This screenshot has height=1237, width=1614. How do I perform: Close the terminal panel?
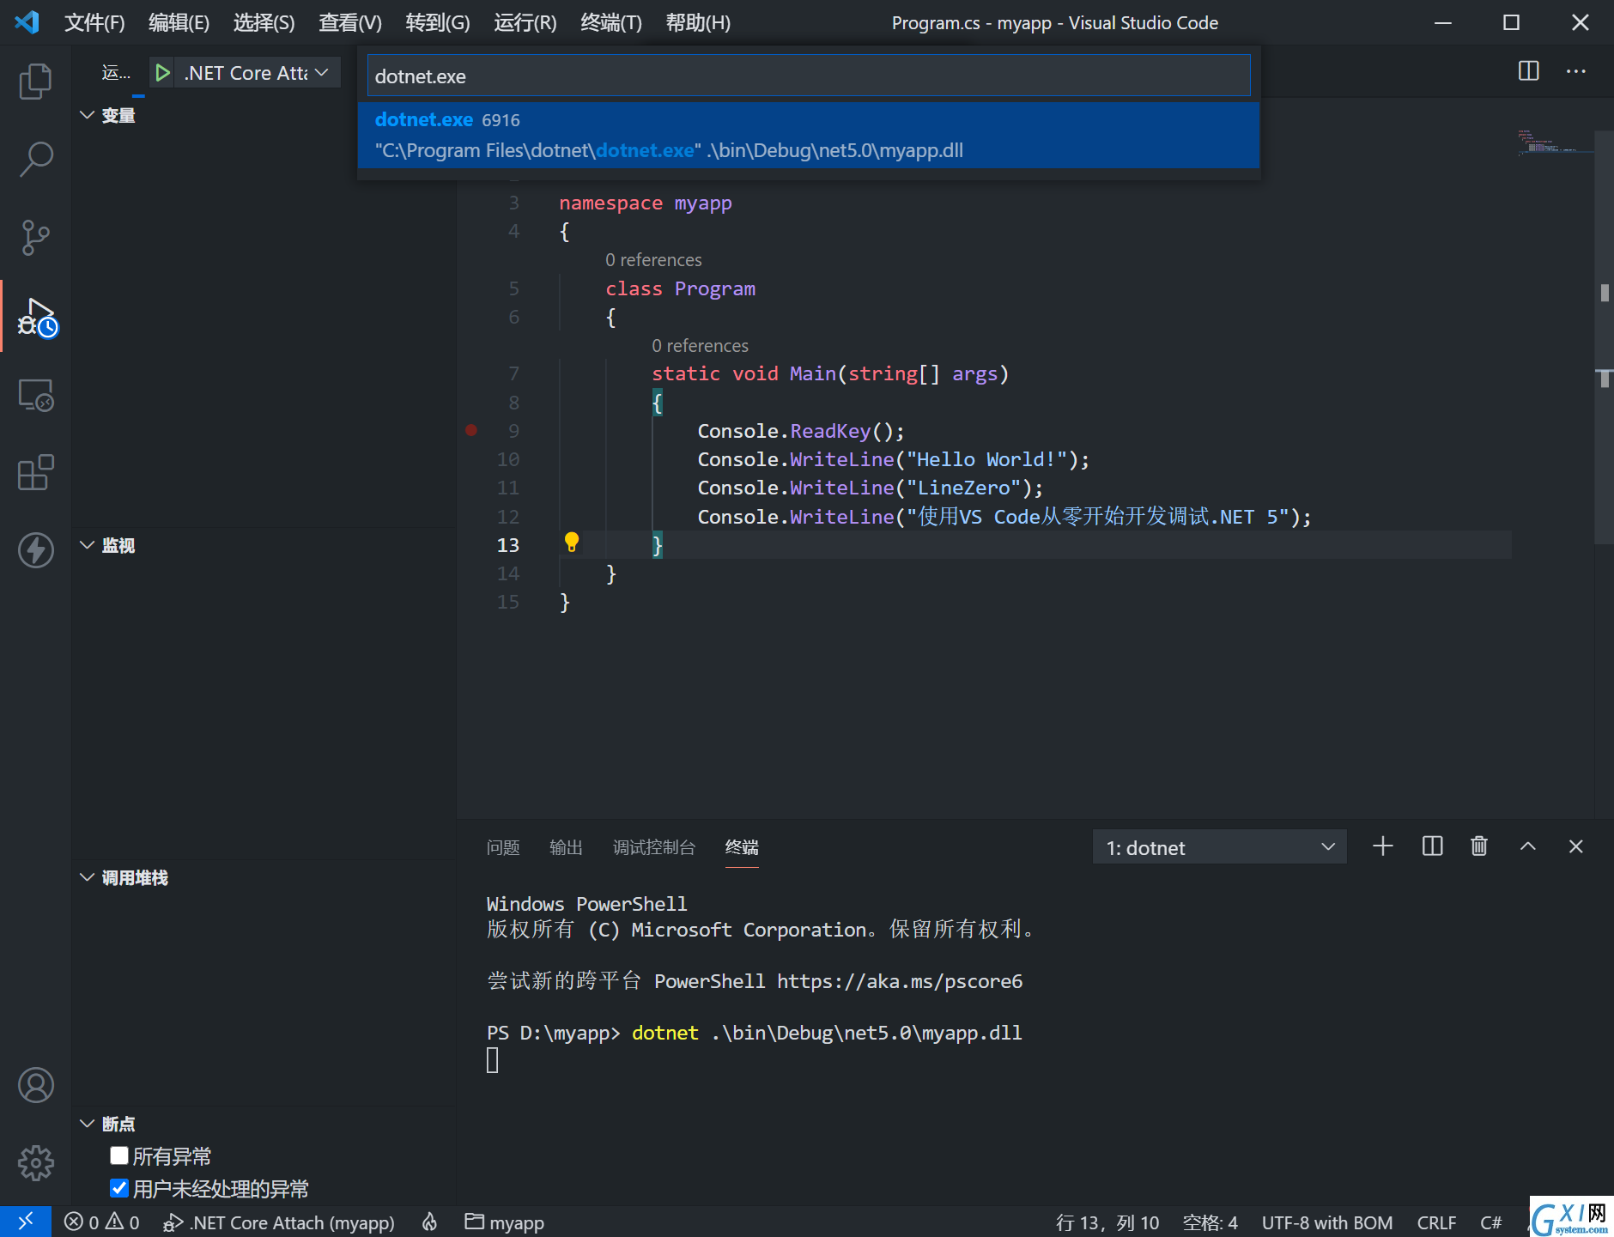pyautogui.click(x=1575, y=846)
